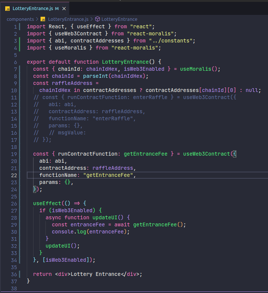Screen dimensions: 268x293
Task: Click line number 26 in gutter
Action: pos(14,204)
